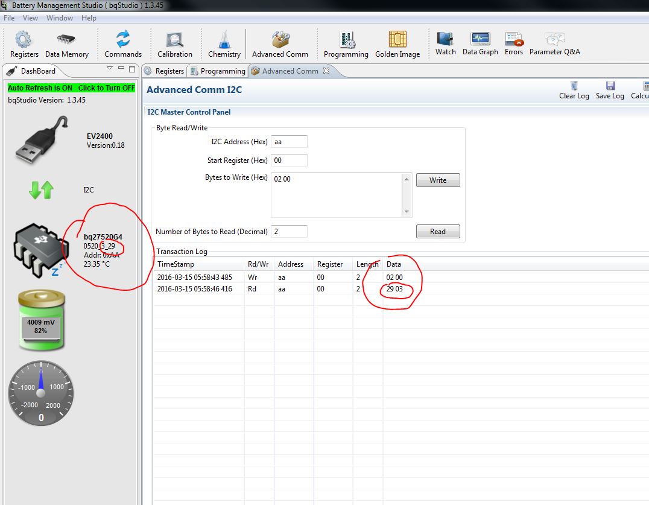This screenshot has height=505, width=649.
Task: Open DashBoard view menu chevron
Action: tap(110, 68)
